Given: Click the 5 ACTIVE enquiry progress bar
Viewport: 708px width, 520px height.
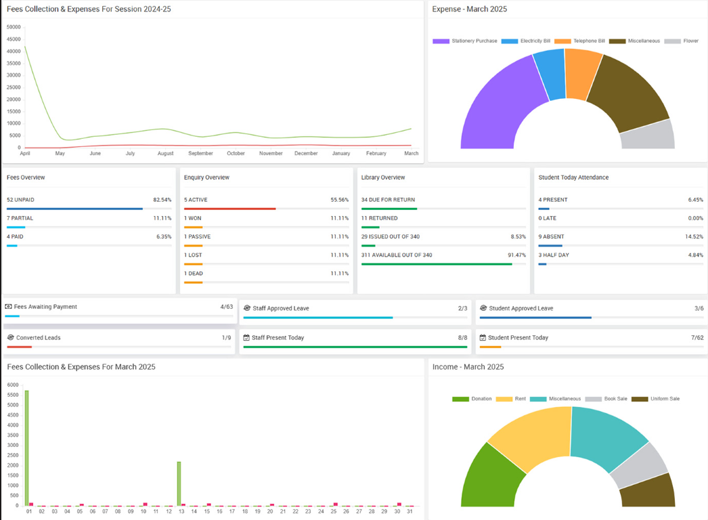Looking at the screenshot, I should 229,209.
